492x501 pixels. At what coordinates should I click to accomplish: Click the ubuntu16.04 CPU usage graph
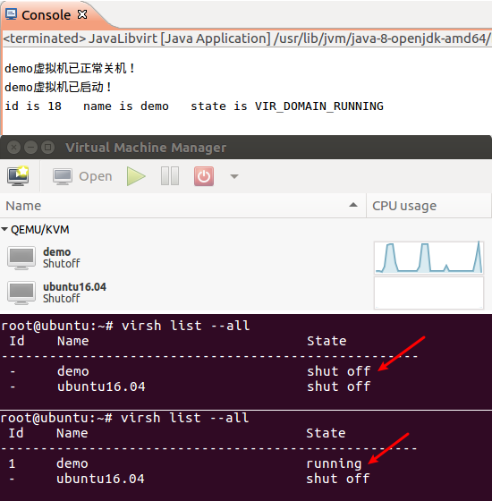pos(428,293)
